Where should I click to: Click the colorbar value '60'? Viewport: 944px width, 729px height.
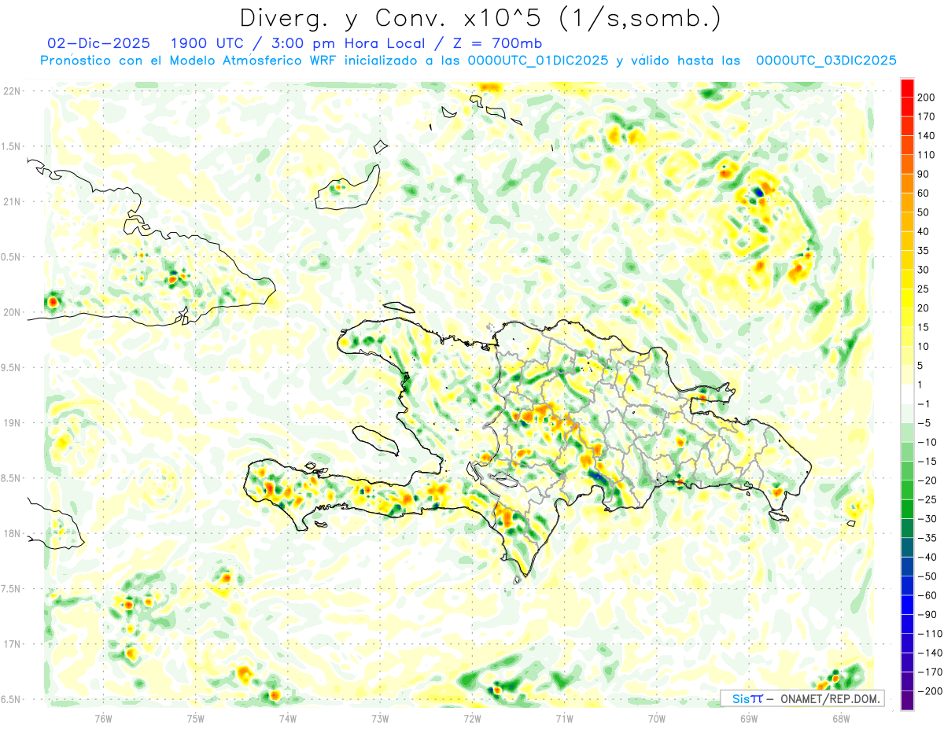[x=924, y=193]
